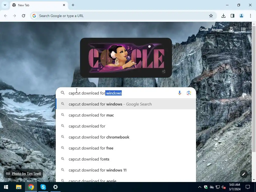Choose suggestion capcut download fonts
256x192 pixels.
[x=126, y=159]
